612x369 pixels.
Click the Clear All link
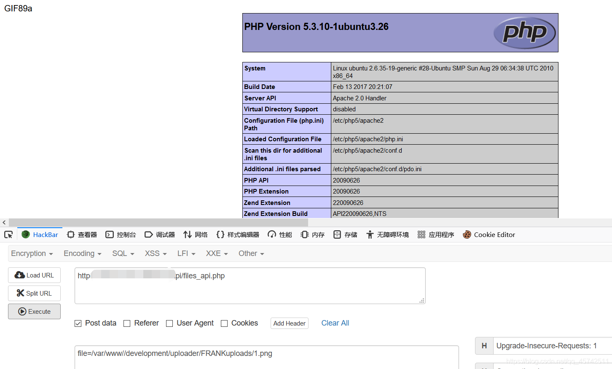pyautogui.click(x=335, y=323)
